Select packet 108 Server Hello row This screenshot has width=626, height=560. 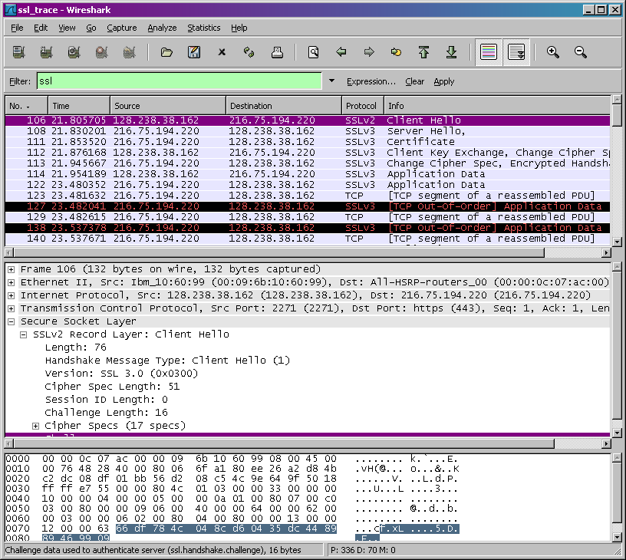pyautogui.click(x=308, y=131)
